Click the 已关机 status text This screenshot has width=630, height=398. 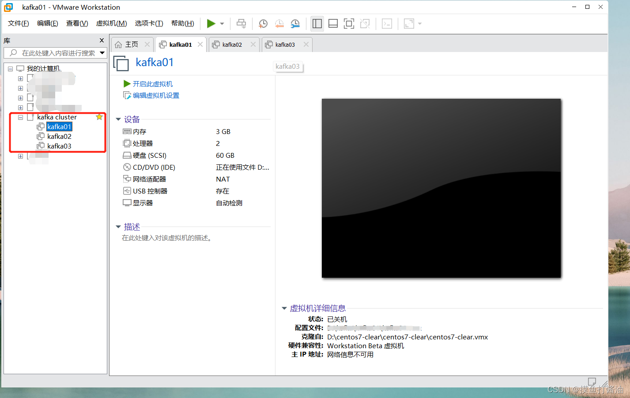[x=337, y=320]
